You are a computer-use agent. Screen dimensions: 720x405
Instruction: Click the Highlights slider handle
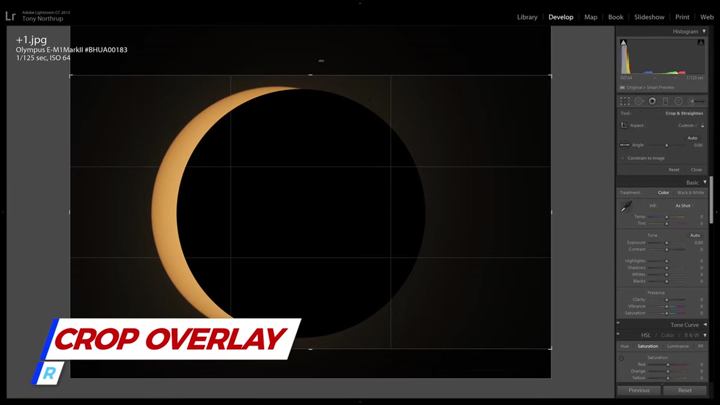(x=667, y=261)
